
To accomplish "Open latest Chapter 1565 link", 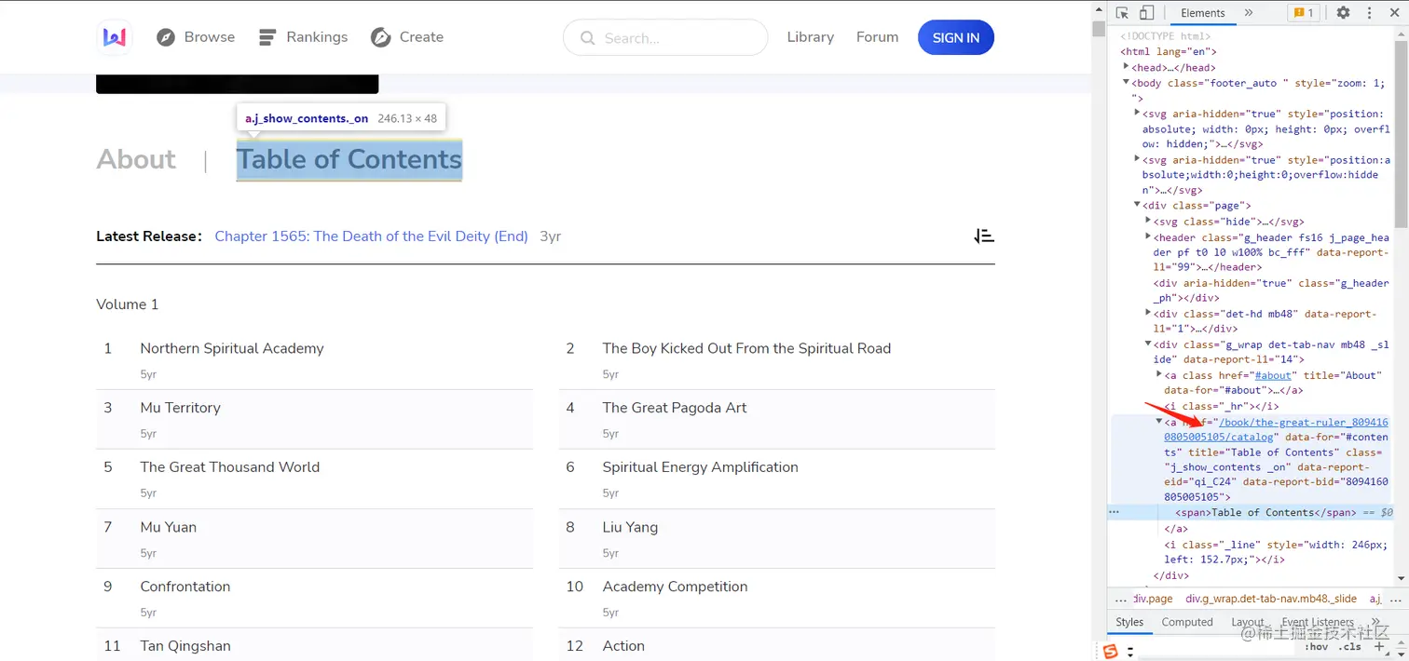I will click(371, 236).
